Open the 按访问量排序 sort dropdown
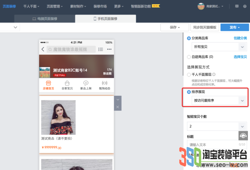Image resolution: width=250 pixels, height=170 pixels. [x=219, y=100]
